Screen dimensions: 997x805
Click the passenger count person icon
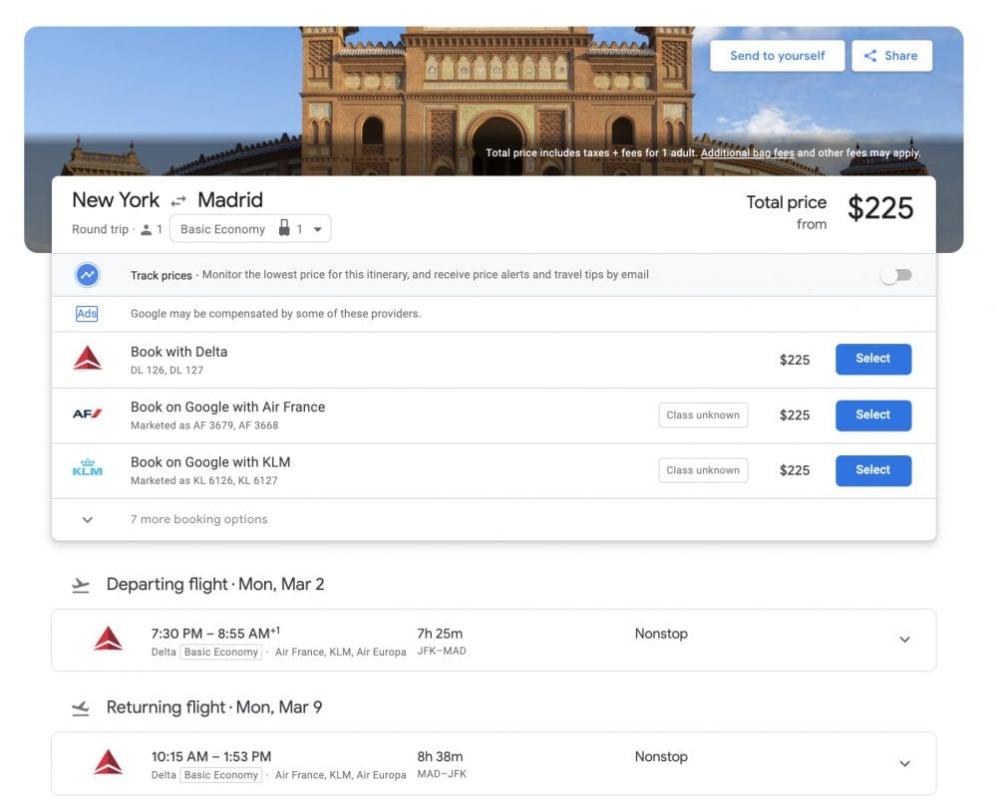[147, 230]
